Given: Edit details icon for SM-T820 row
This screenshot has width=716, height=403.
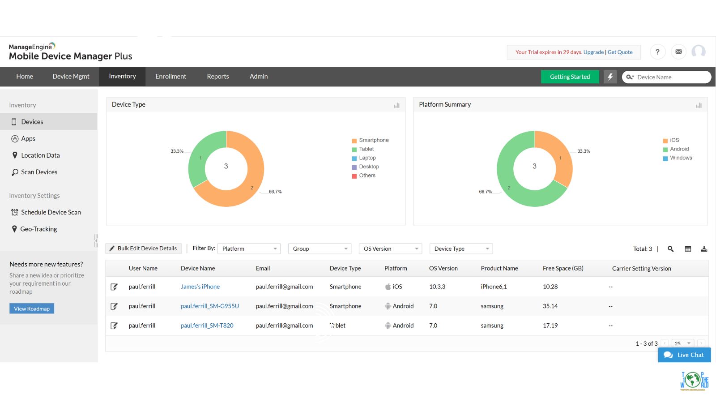Looking at the screenshot, I should [114, 326].
